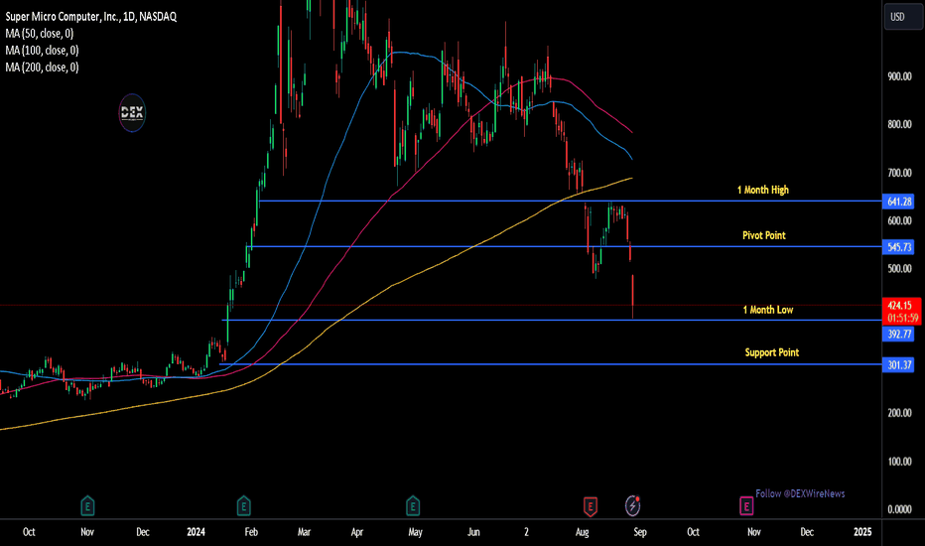
Task: Click the earnings E icon above May
Action: 413,506
